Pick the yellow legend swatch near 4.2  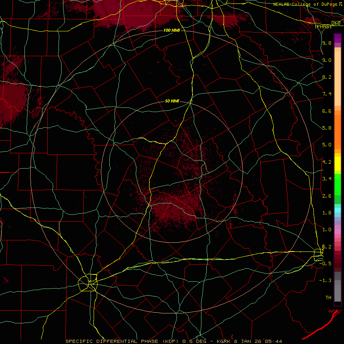pos(338,164)
